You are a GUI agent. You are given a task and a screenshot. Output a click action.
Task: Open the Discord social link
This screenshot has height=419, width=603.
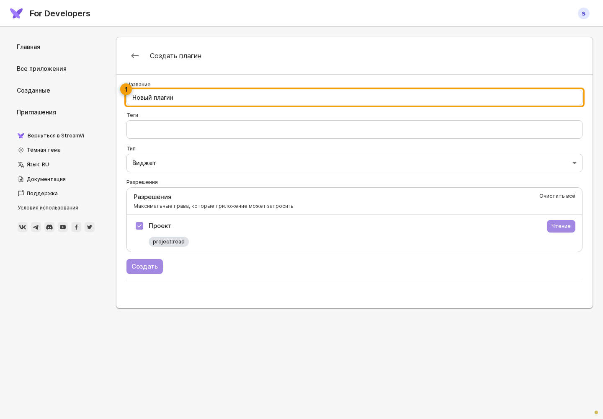pyautogui.click(x=49, y=227)
